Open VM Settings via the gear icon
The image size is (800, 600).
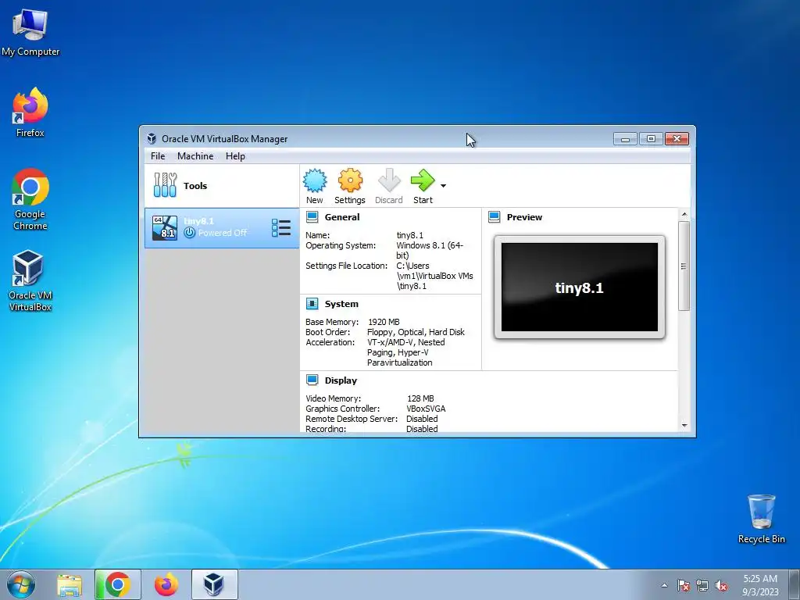tap(350, 180)
